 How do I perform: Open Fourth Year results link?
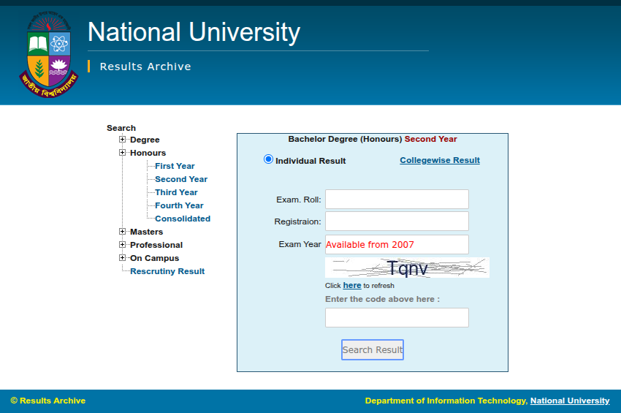[x=179, y=205]
